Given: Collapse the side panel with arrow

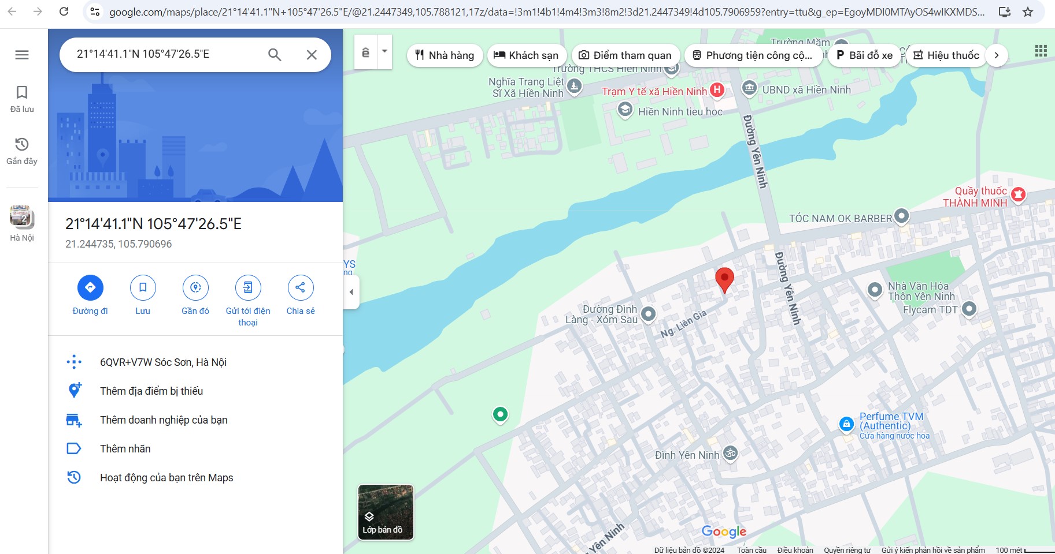Looking at the screenshot, I should click(x=351, y=292).
